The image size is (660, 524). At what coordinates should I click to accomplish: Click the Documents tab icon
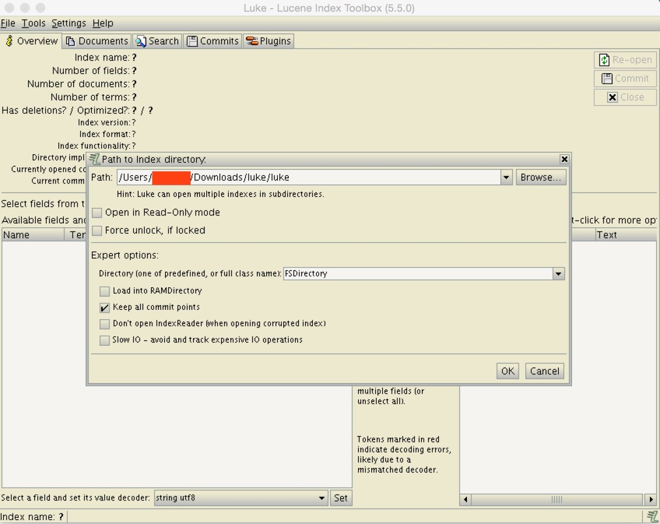point(70,41)
